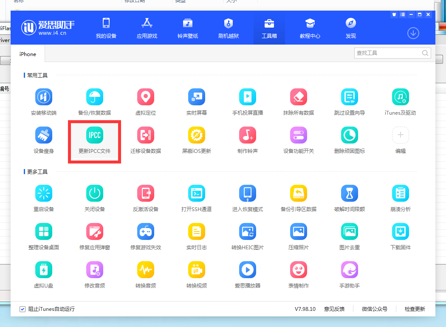446x327 pixels.
Task: Toggle the 阻止iTunes自动运行 checkbox
Action: 23,309
